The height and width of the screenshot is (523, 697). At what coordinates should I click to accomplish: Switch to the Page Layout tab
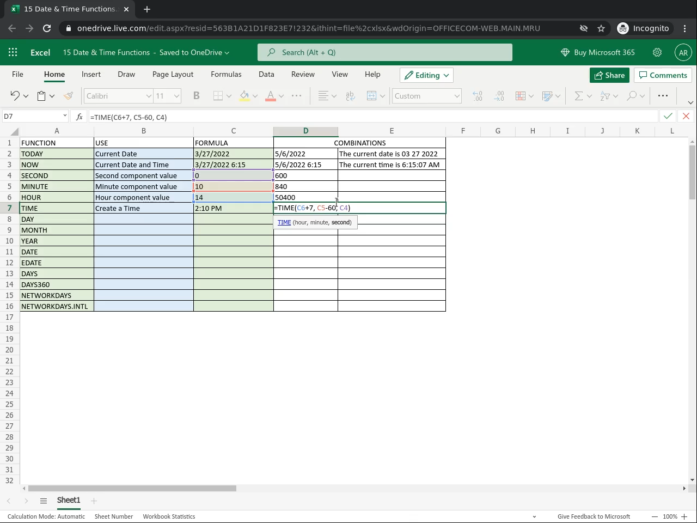pos(173,74)
